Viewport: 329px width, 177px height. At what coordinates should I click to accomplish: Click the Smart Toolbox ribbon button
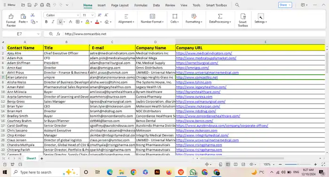coord(243,20)
